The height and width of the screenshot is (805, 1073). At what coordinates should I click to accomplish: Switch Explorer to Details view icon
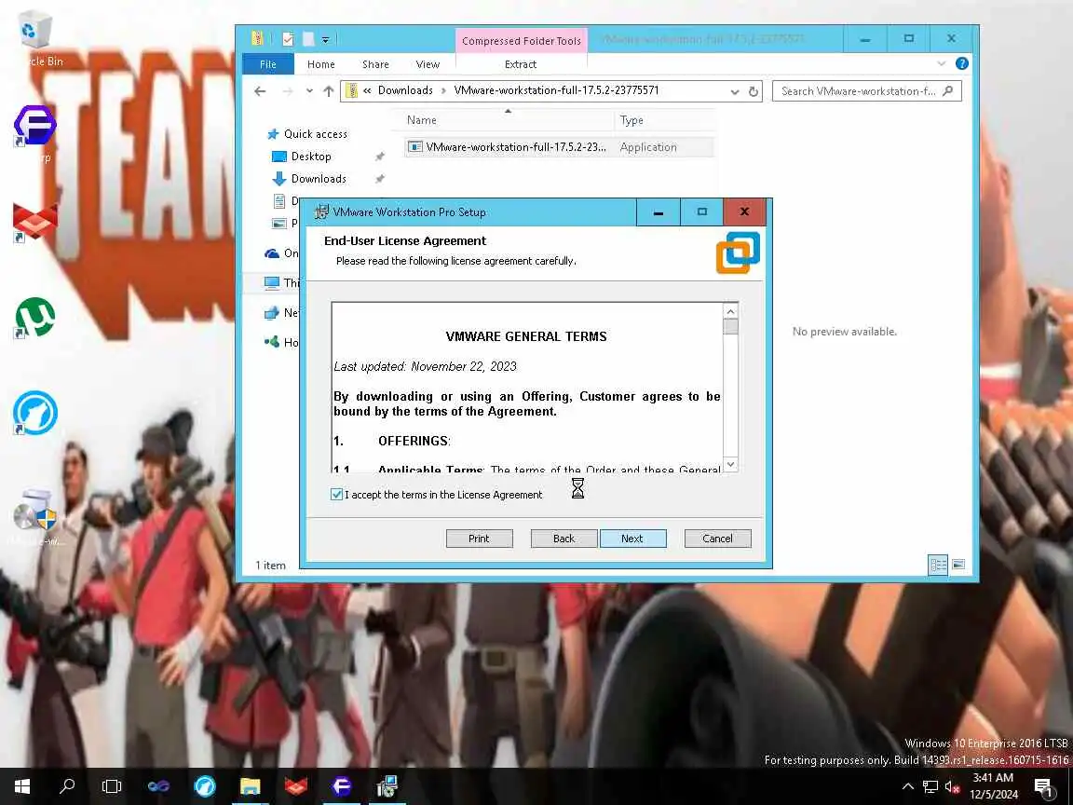(x=938, y=565)
